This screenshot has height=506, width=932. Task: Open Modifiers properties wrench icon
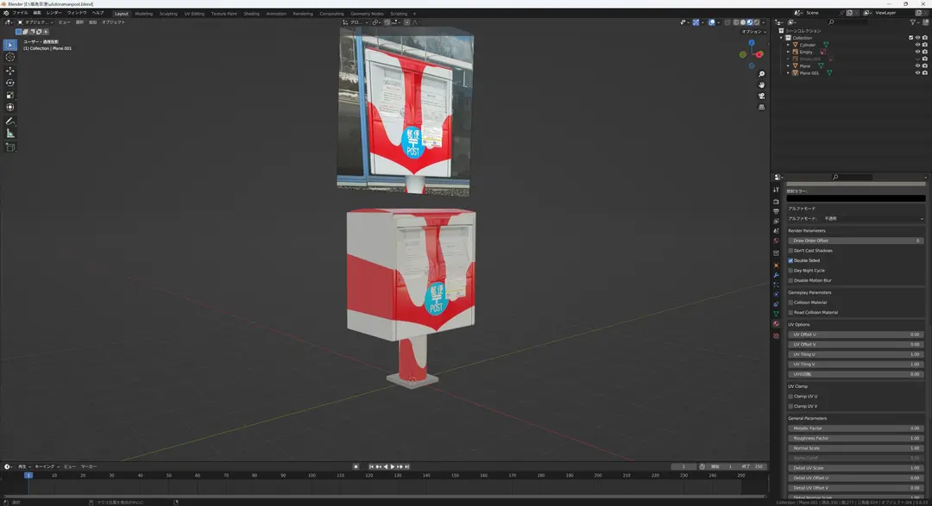point(777,275)
